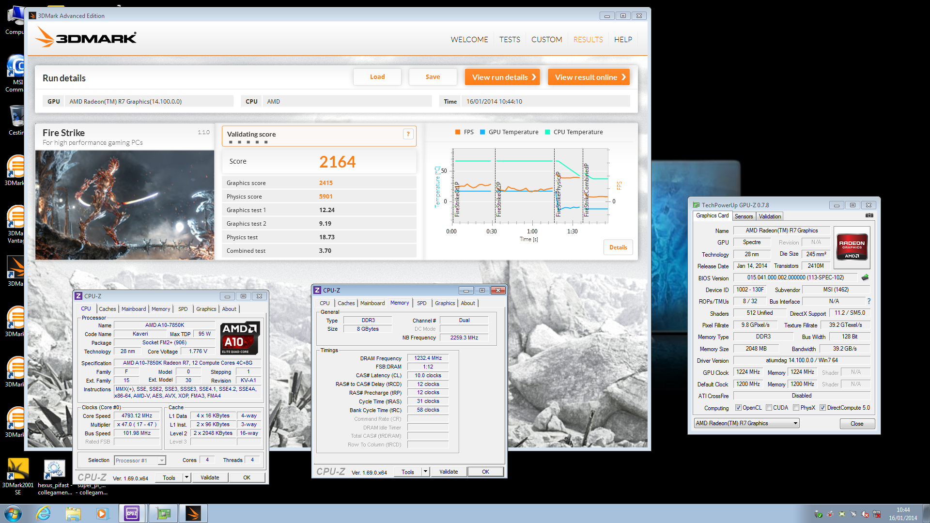Click the muted volume tray icon
Image resolution: width=930 pixels, height=523 pixels.
[x=865, y=514]
